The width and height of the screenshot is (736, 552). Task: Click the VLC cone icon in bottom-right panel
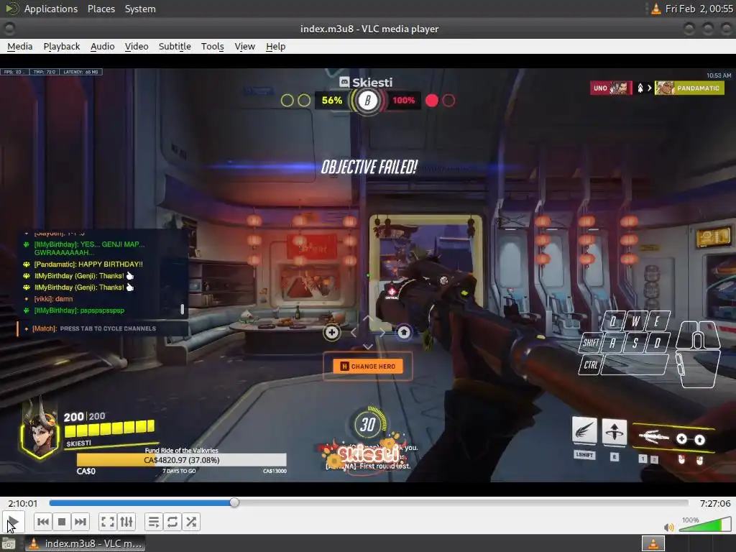653,543
